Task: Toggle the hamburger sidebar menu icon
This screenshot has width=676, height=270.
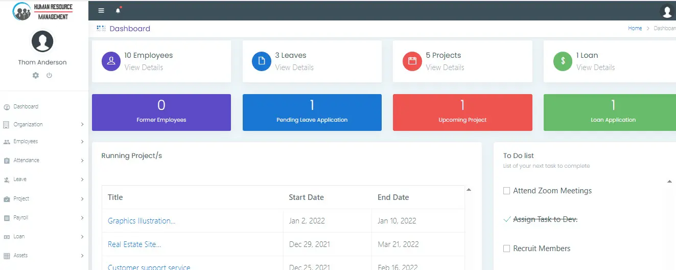Action: click(101, 11)
